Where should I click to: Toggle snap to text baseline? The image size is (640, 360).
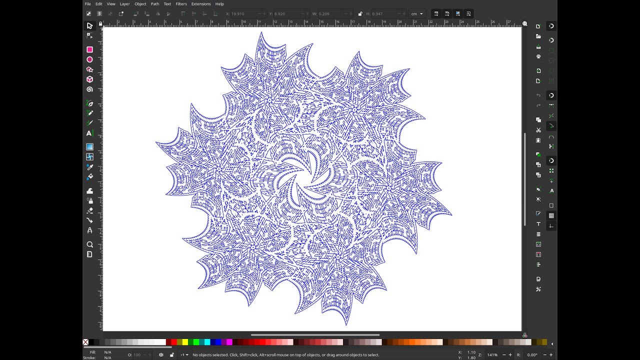pyautogui.click(x=551, y=190)
